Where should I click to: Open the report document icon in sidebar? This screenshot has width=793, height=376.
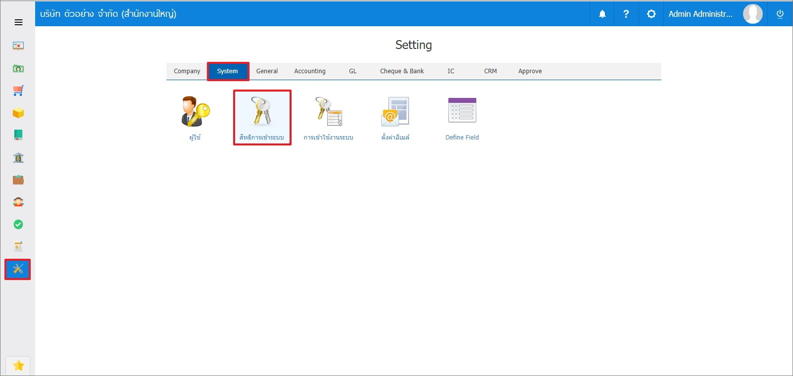tap(18, 246)
